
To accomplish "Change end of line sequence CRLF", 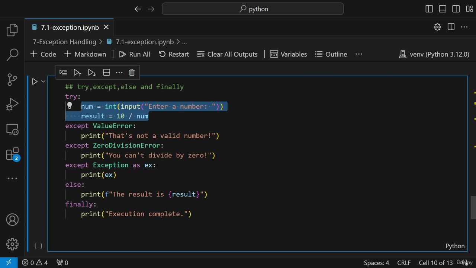I will click(404, 262).
